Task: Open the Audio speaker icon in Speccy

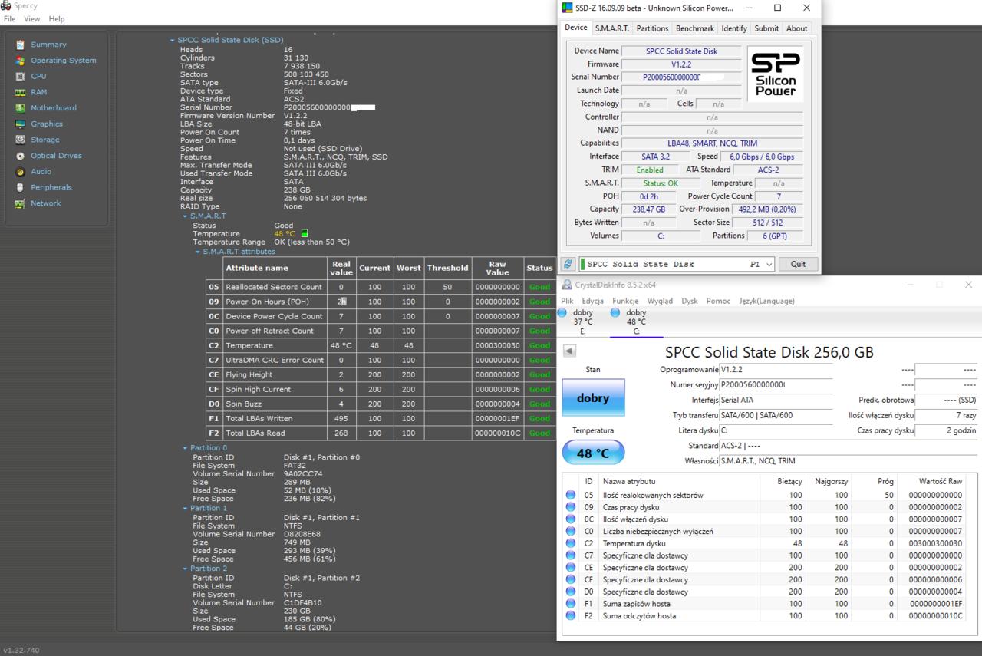Action: tap(20, 172)
